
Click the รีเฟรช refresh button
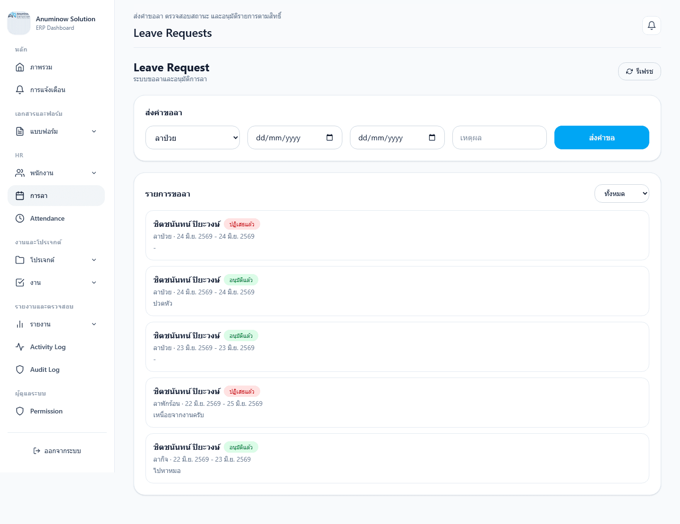tap(639, 71)
